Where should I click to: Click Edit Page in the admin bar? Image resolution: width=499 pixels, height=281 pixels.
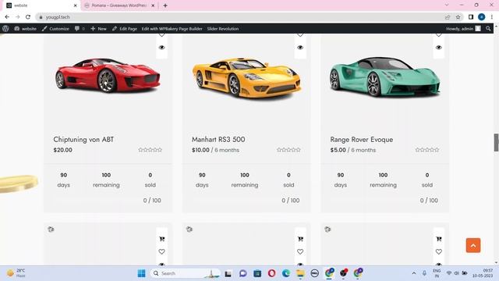point(125,29)
